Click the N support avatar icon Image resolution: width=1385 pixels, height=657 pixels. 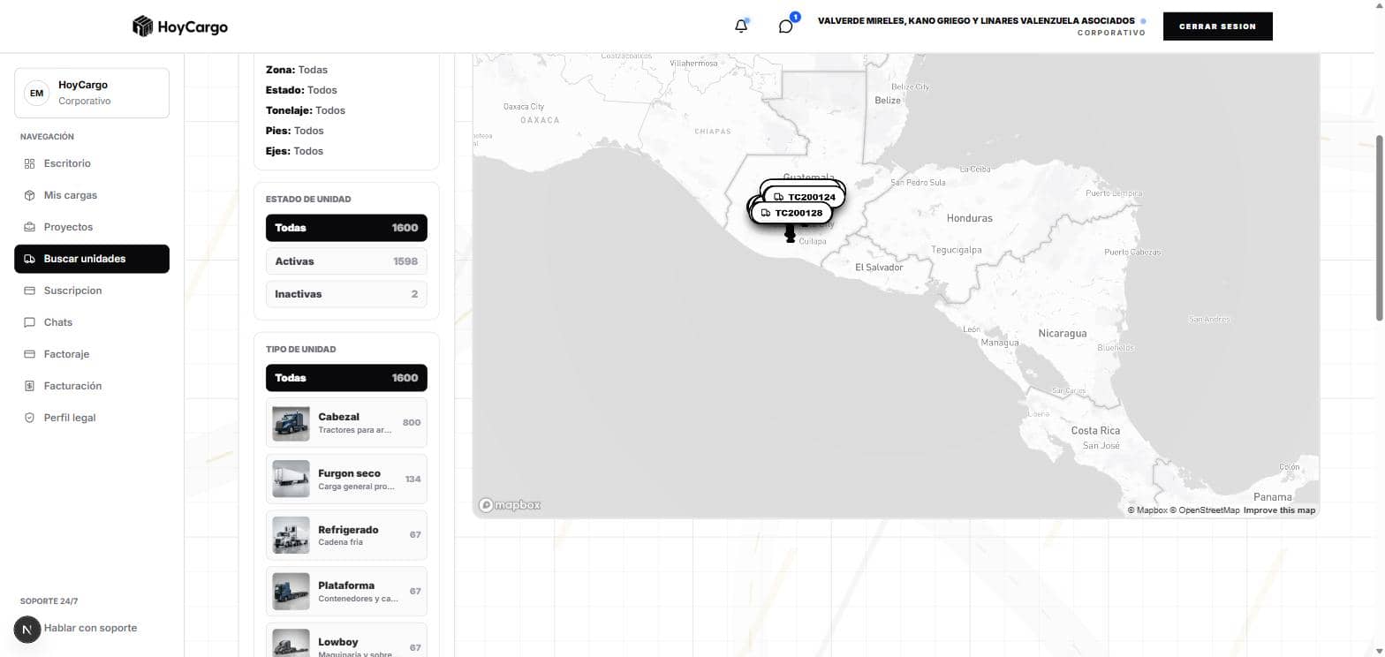27,630
